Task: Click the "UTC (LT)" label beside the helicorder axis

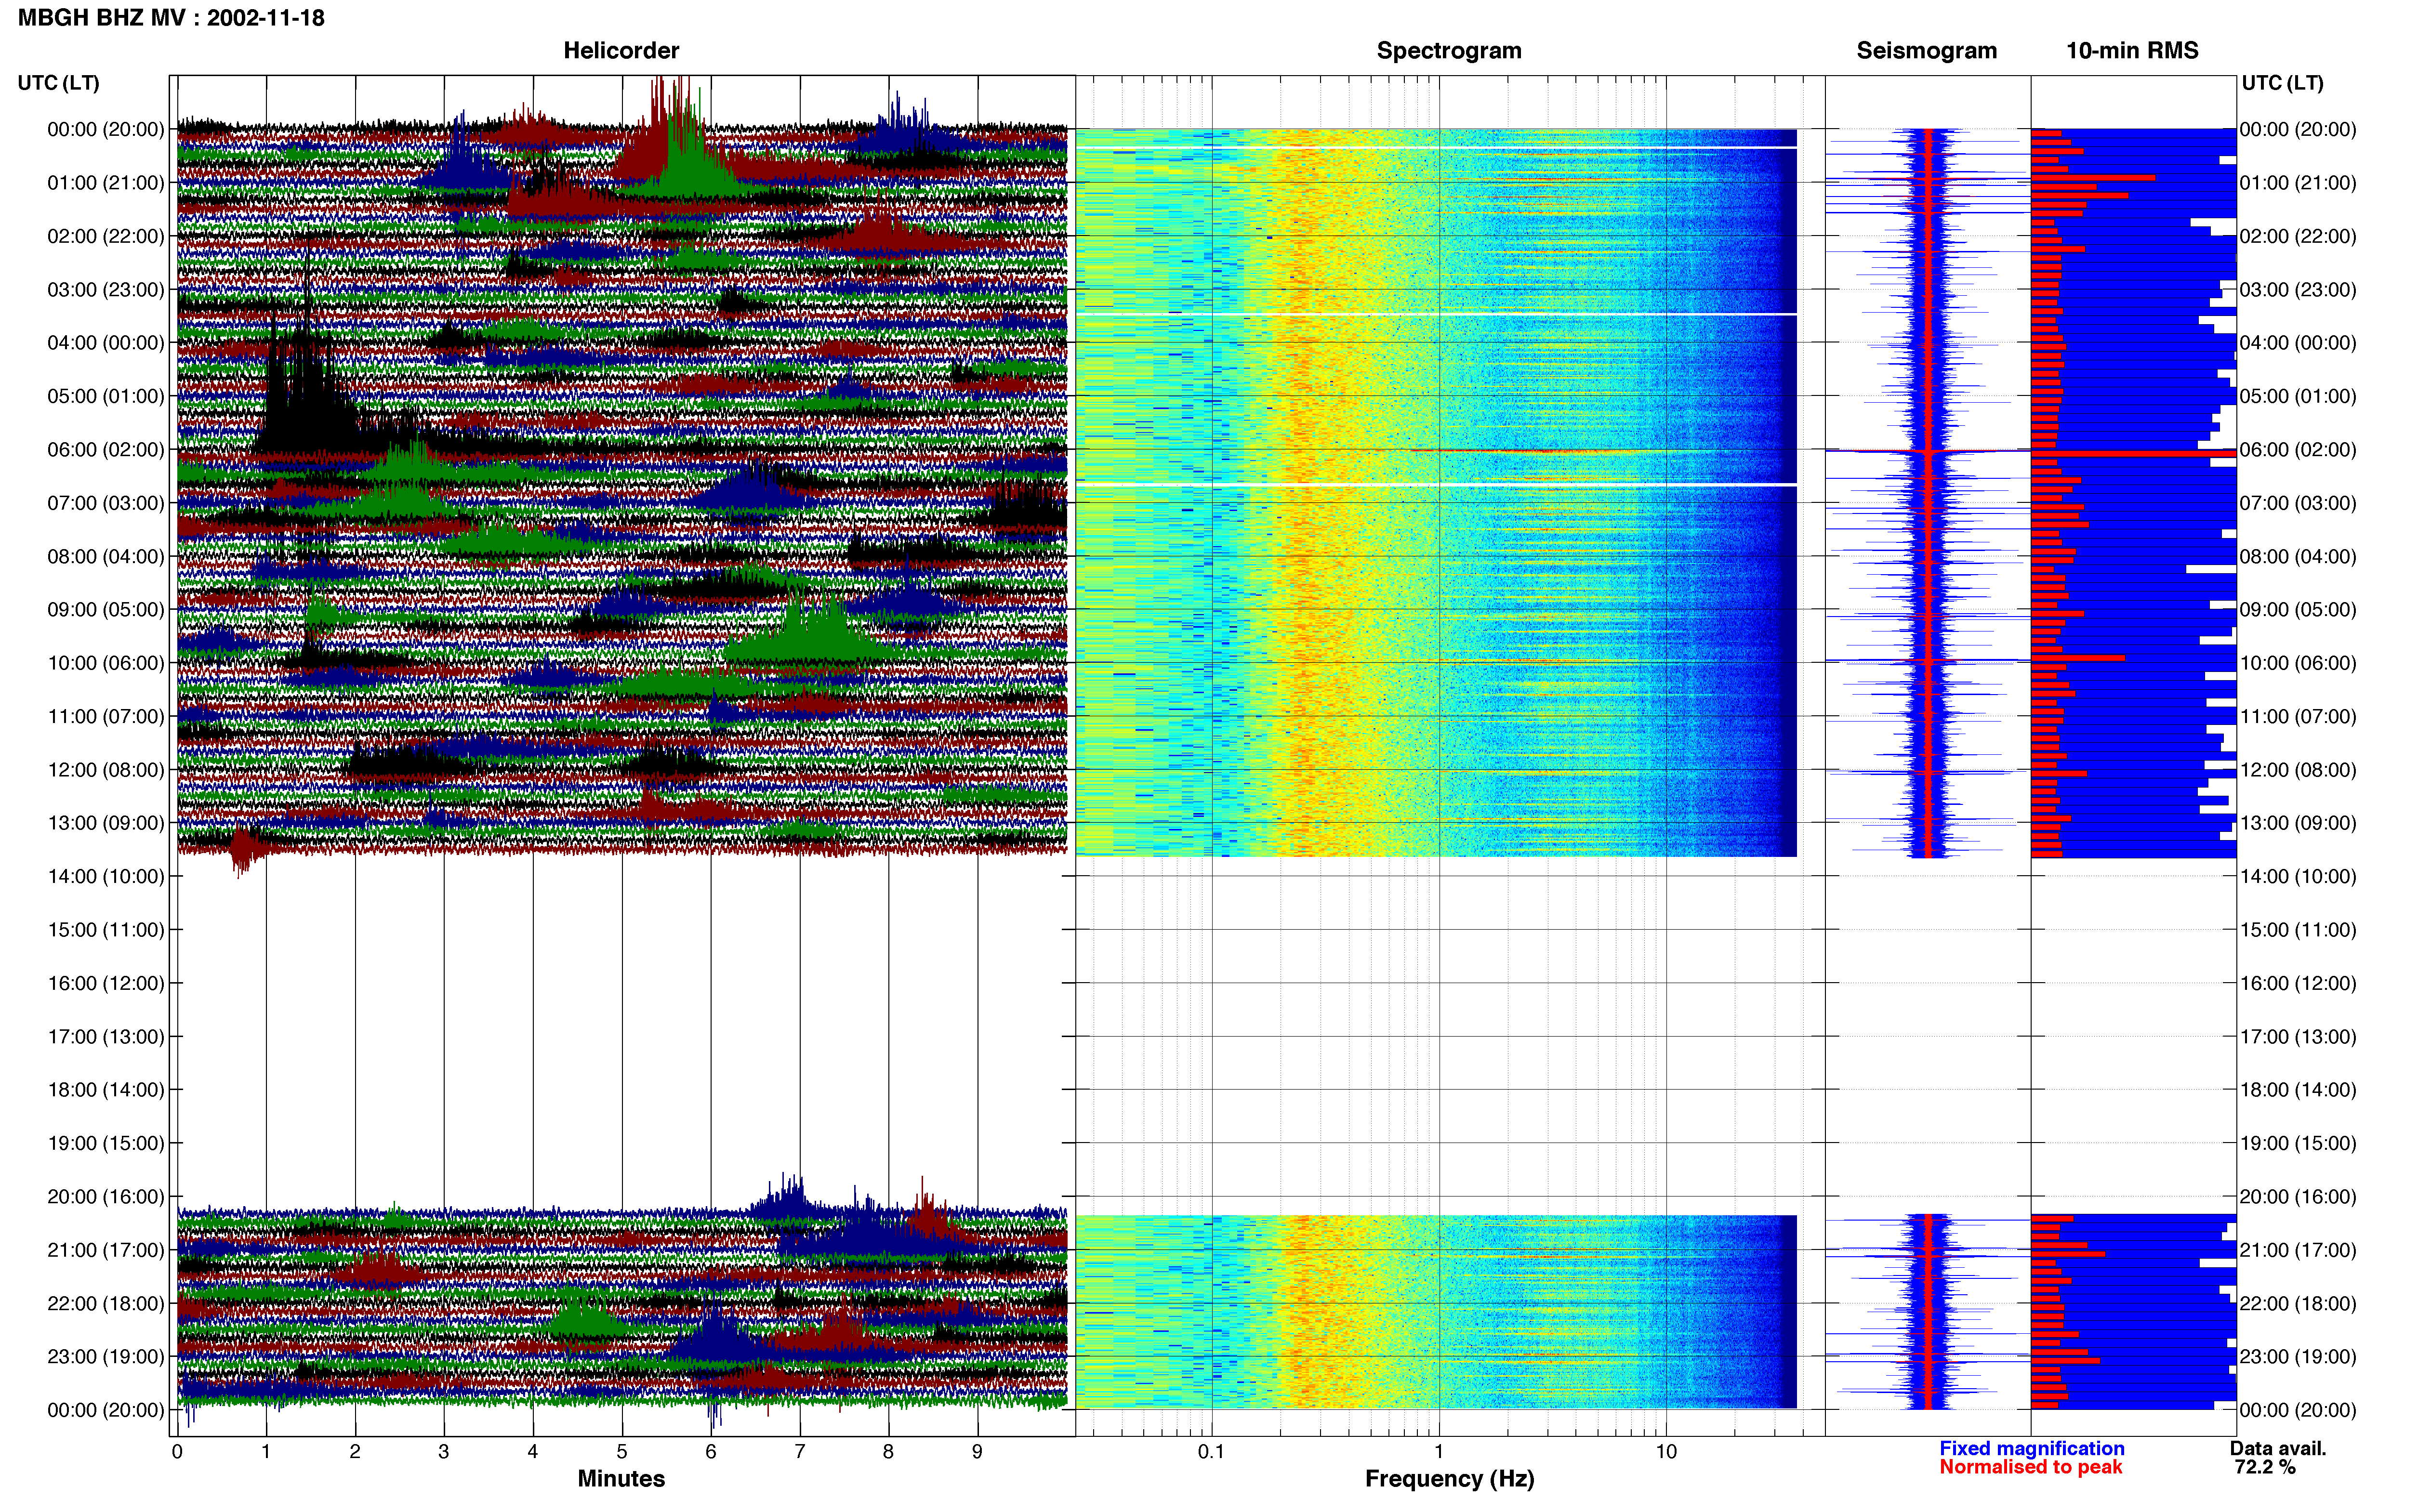Action: pos(58,83)
